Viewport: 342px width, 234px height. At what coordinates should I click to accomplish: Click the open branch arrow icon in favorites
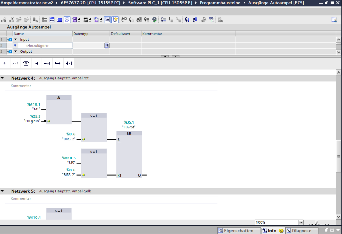[58, 63]
